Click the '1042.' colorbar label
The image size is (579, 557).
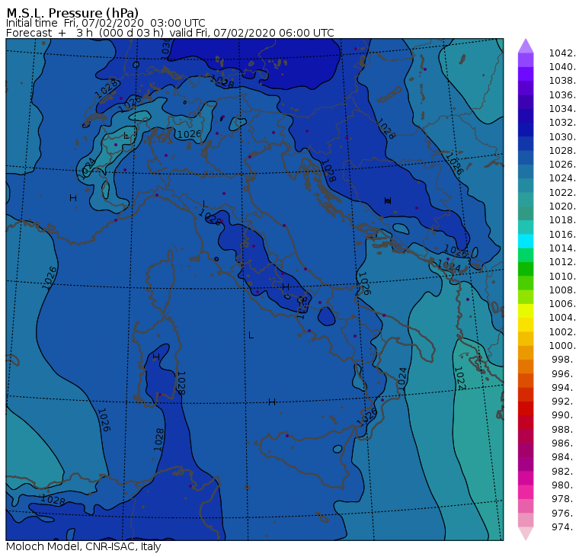pos(562,53)
